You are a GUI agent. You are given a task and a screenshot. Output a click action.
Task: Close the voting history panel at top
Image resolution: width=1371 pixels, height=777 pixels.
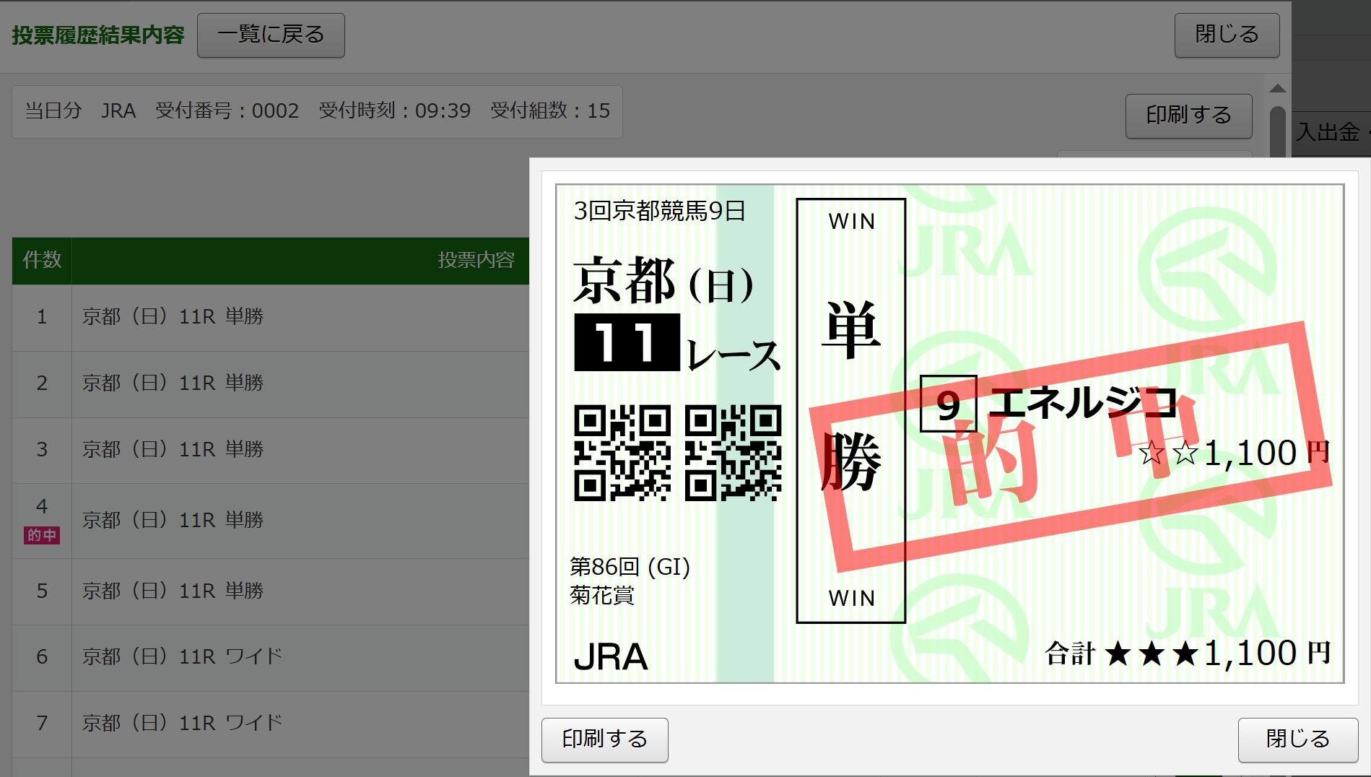[1226, 35]
